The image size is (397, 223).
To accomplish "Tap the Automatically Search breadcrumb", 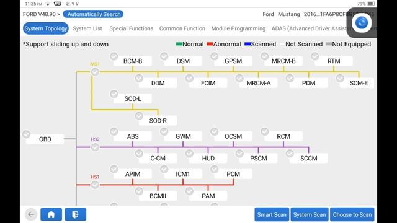I will [x=94, y=14].
